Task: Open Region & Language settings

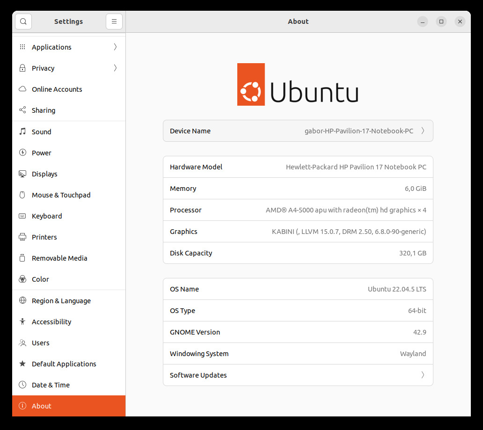Action: coord(69,301)
